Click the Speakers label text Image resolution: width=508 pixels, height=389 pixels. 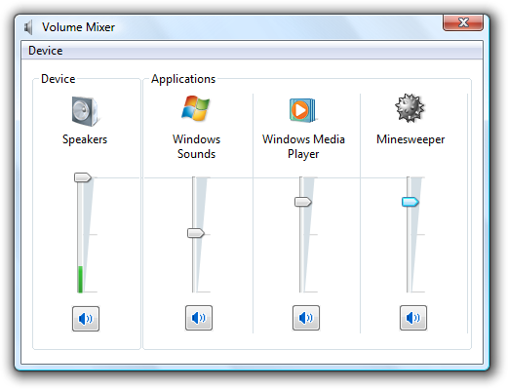coord(85,139)
